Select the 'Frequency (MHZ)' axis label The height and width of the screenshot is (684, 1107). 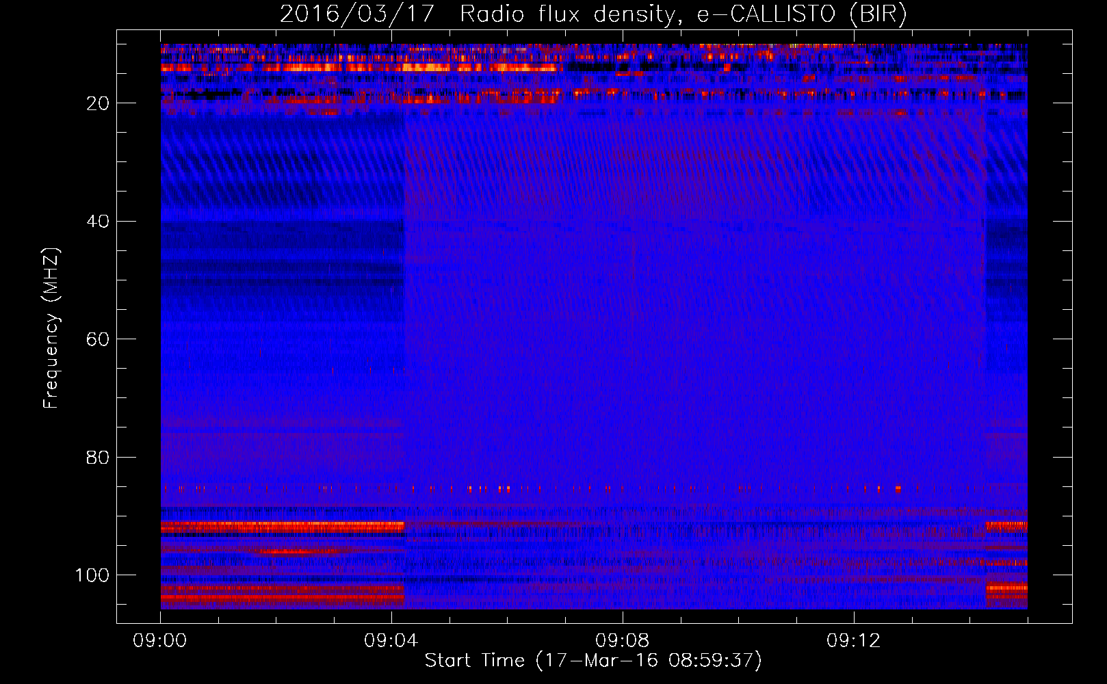coord(51,328)
